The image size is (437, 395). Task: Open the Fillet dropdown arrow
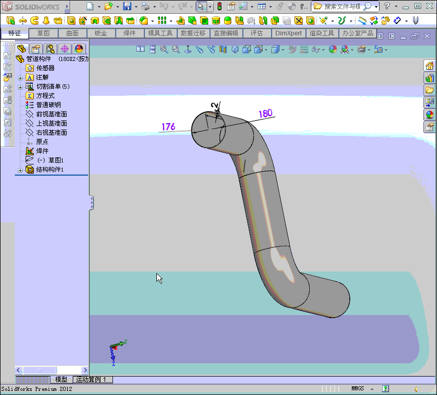click(152, 21)
